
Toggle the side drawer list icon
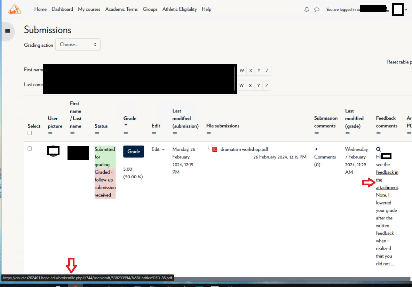tap(8, 31)
